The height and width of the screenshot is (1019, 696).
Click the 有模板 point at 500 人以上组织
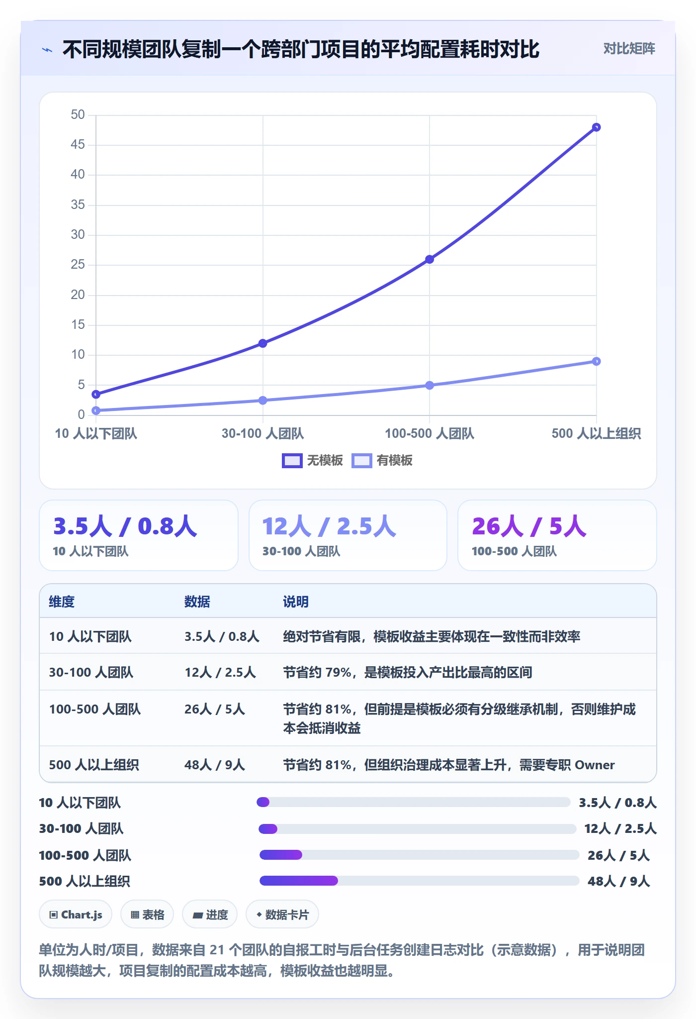[597, 361]
